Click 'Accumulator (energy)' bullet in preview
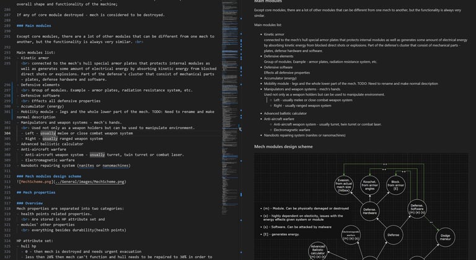476x260 pixels. click(280, 78)
